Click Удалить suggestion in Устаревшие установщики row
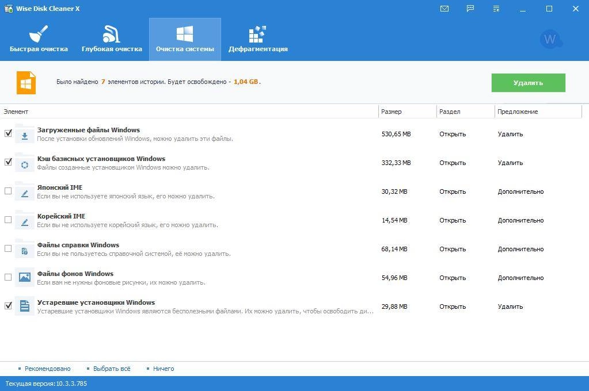589x391 pixels. (x=510, y=306)
